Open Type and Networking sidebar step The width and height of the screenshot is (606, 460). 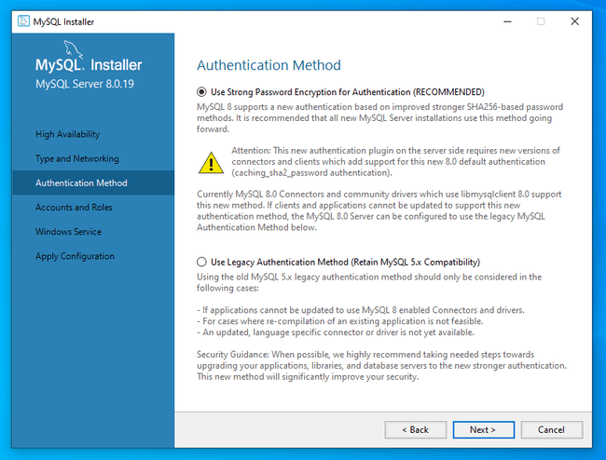(76, 158)
